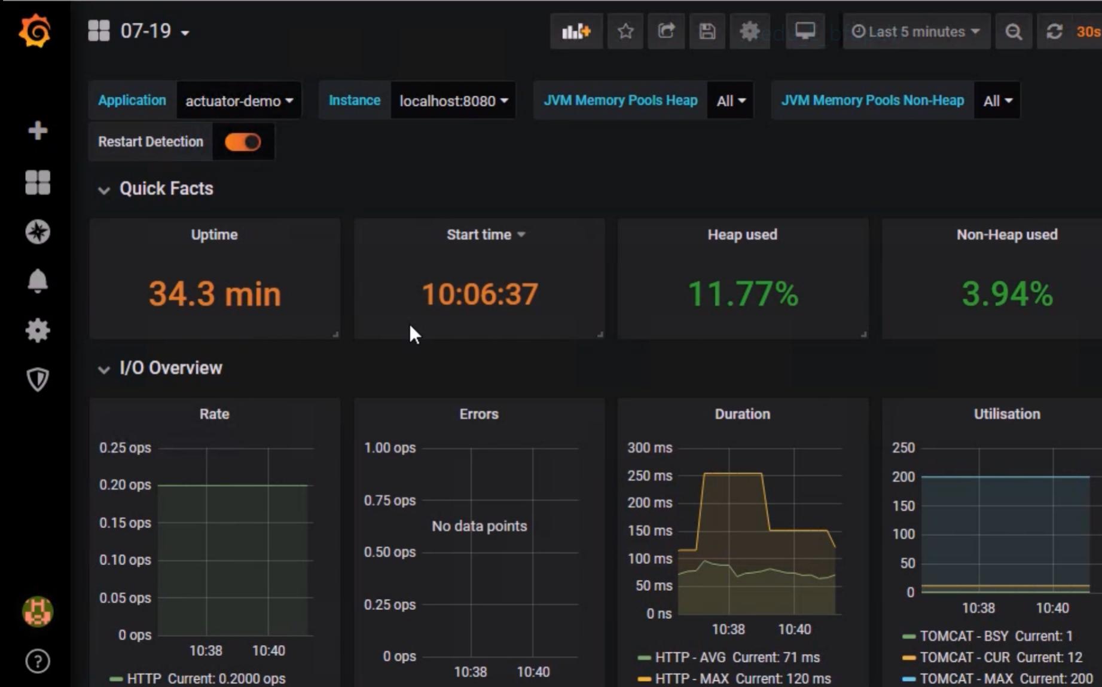The width and height of the screenshot is (1102, 687).
Task: Open the Duration panel title menu
Action: (x=742, y=414)
